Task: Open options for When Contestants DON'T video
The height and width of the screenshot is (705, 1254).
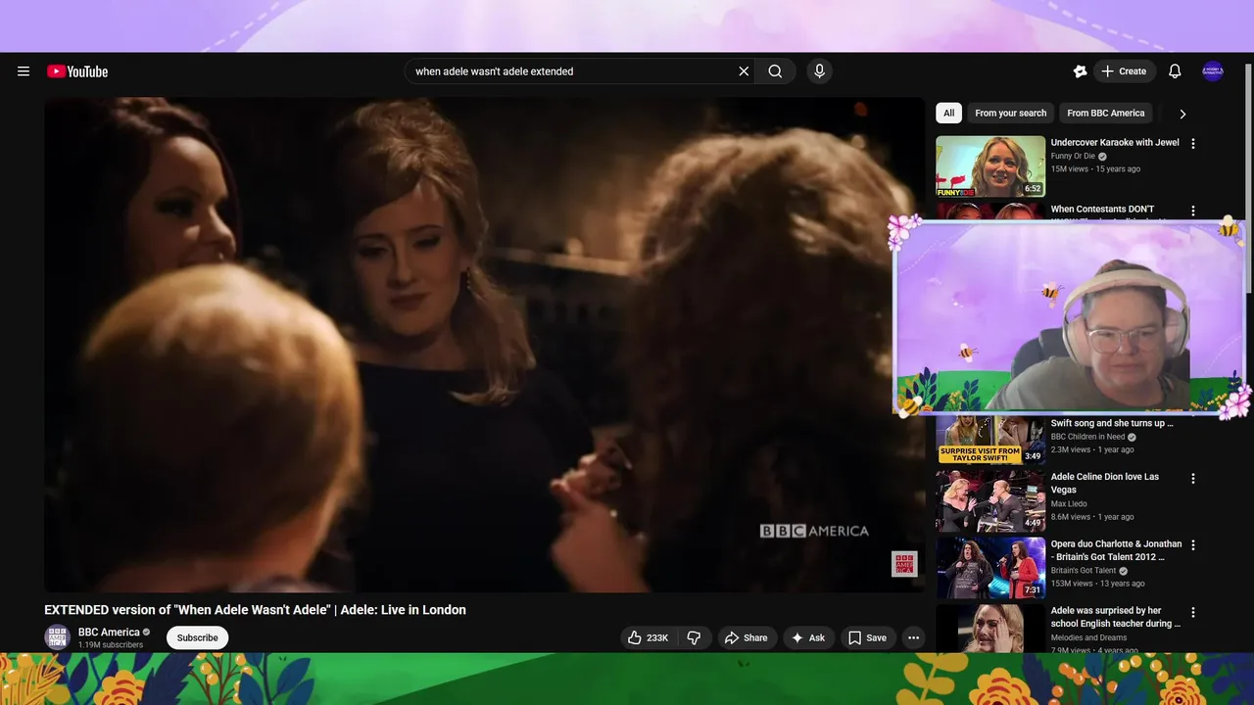Action: pyautogui.click(x=1193, y=211)
